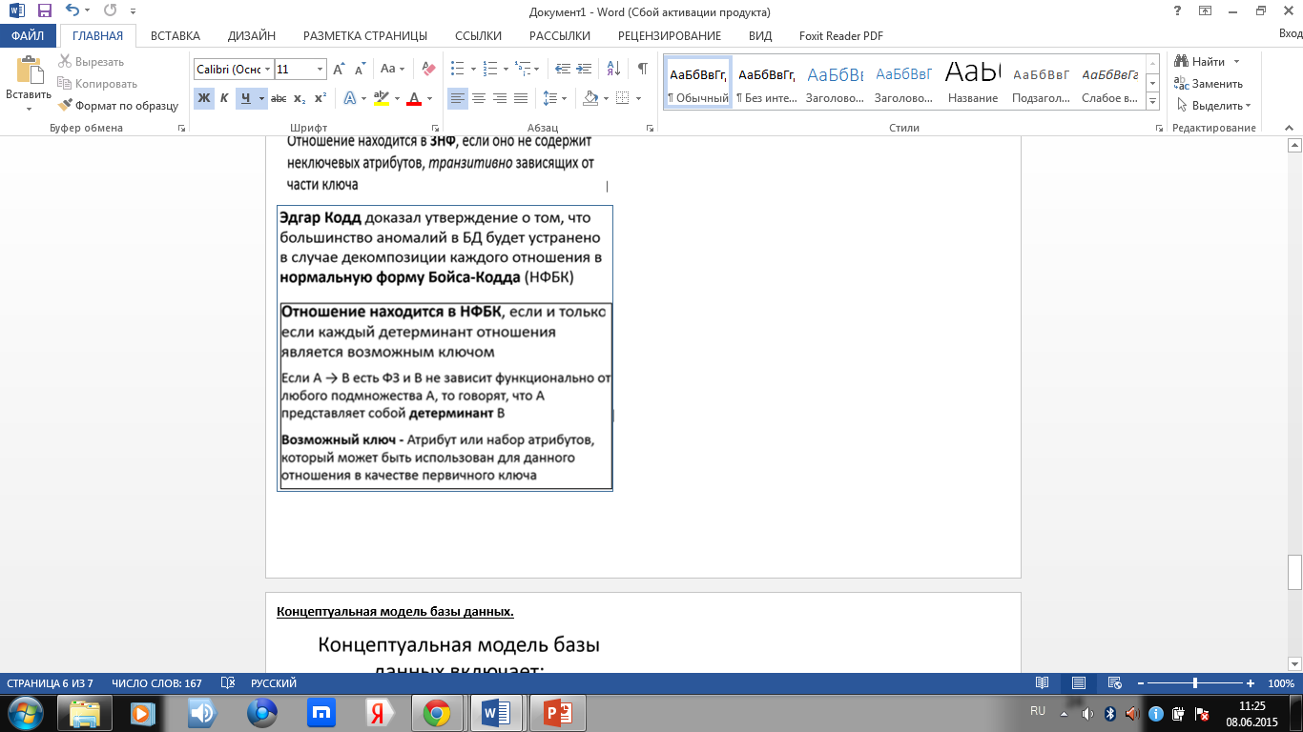Align text to the right
Viewport: 1303px width, 732px height.
(500, 98)
